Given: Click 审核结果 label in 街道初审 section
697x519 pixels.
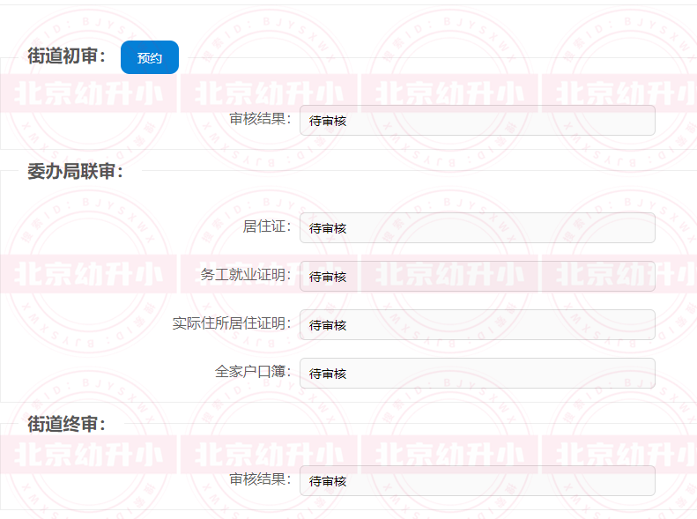Looking at the screenshot, I should (x=260, y=119).
